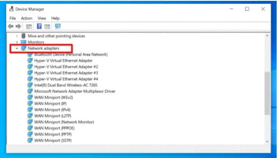Click adapter icon beside WAN Miniport (IKEv2)
This screenshot has height=158, width=277.
[30, 98]
